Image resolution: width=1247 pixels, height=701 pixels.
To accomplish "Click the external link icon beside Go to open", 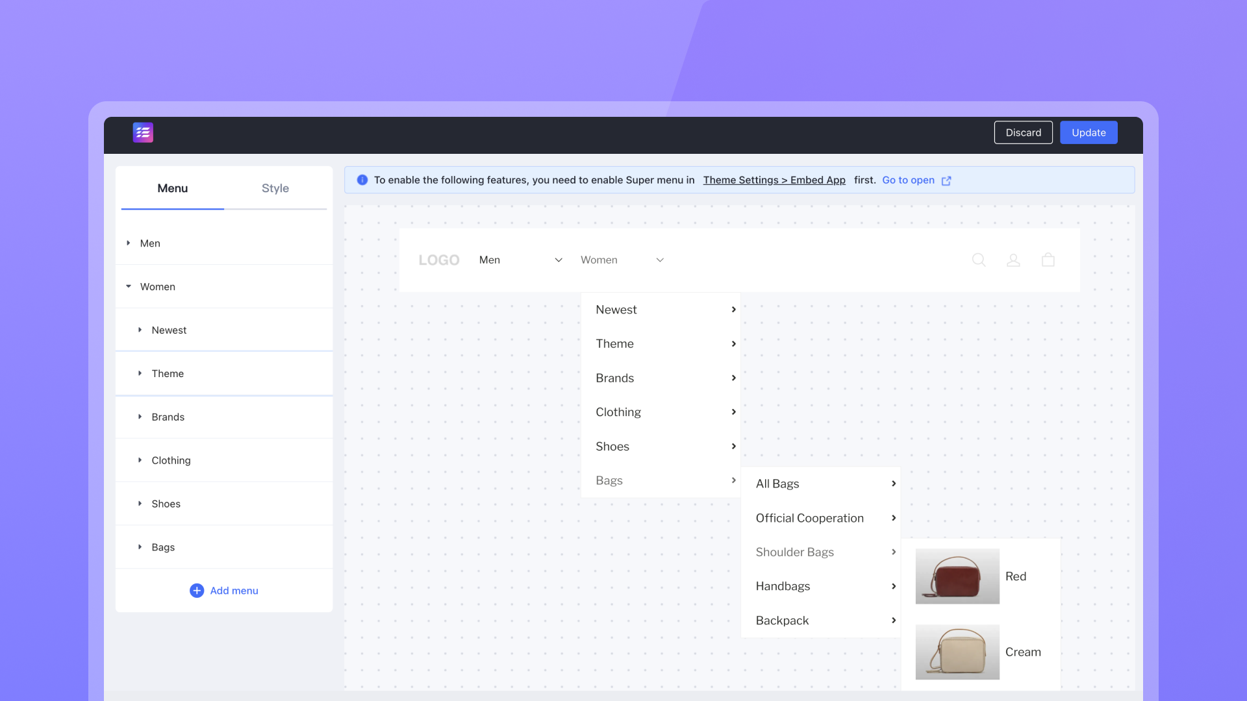I will 946,181.
